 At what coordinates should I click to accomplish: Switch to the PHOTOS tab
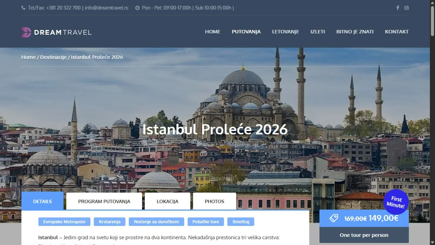tap(215, 201)
